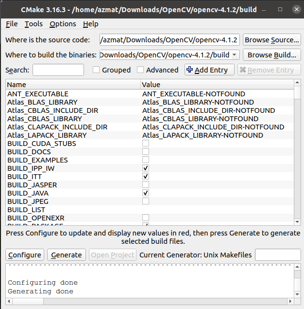This screenshot has width=304, height=309.
Task: Select the BUILD_JASPER entry name
Action: tap(32, 185)
